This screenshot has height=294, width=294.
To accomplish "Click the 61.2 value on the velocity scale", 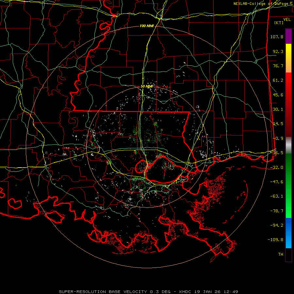I will [x=278, y=80].
